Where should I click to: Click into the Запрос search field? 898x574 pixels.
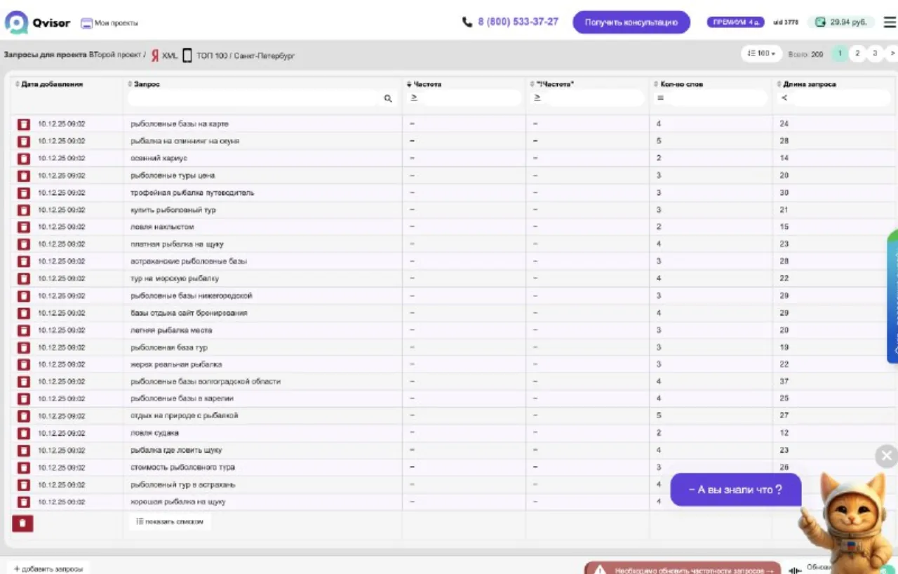[255, 99]
